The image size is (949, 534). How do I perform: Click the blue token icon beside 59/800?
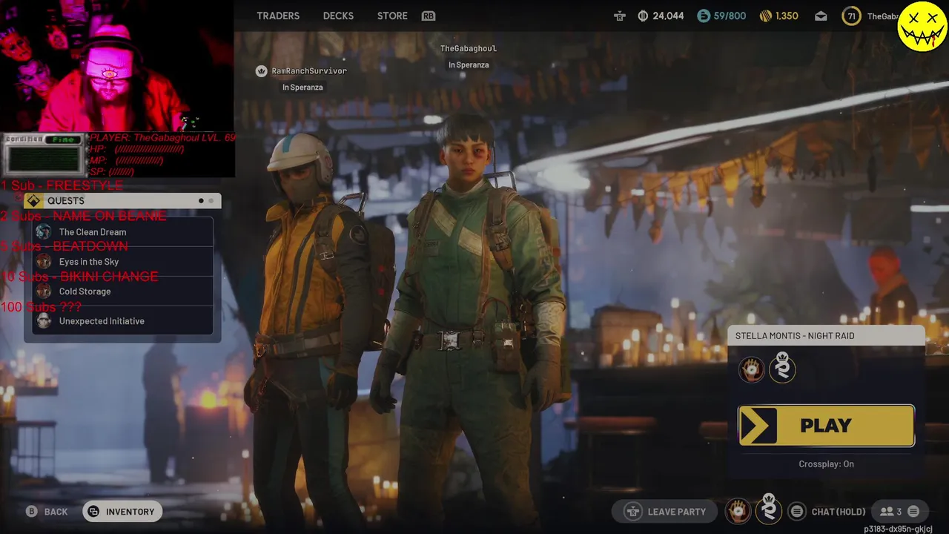pyautogui.click(x=704, y=16)
